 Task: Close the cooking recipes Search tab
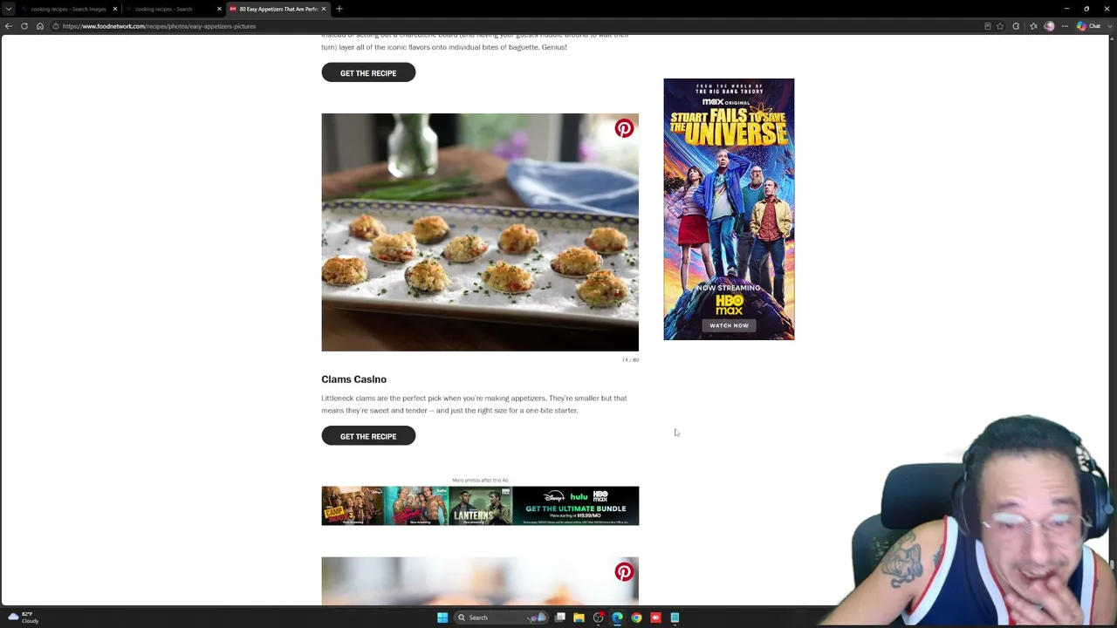[219, 9]
